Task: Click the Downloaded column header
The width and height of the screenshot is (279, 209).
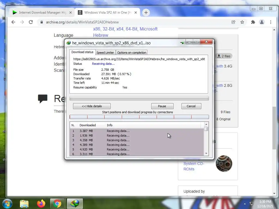Action: (x=92, y=125)
